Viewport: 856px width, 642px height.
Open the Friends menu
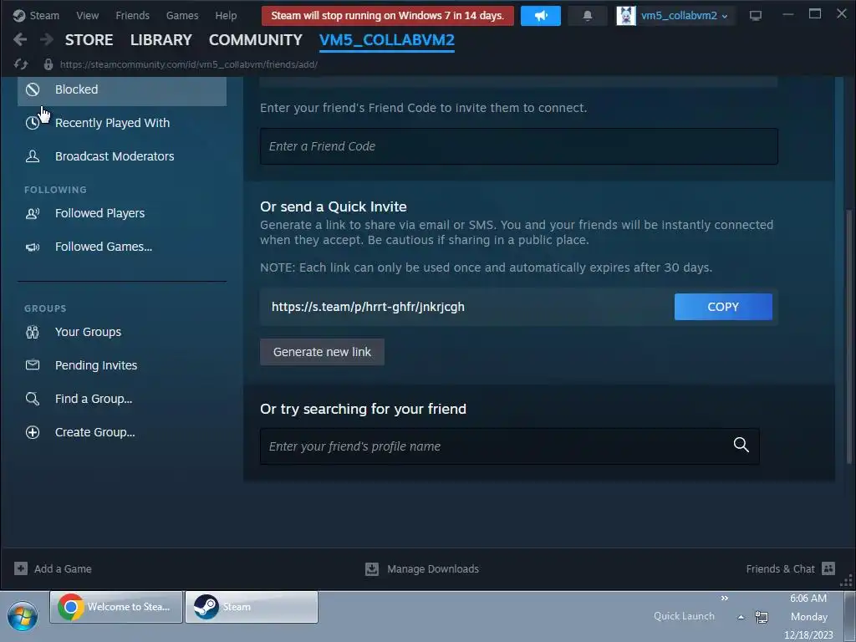(x=132, y=15)
